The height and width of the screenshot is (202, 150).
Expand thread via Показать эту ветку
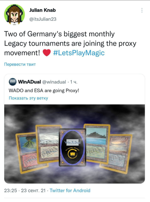pos(28,98)
